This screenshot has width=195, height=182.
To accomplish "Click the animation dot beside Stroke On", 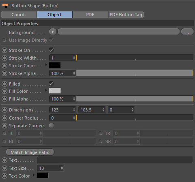I will coord(4,50).
